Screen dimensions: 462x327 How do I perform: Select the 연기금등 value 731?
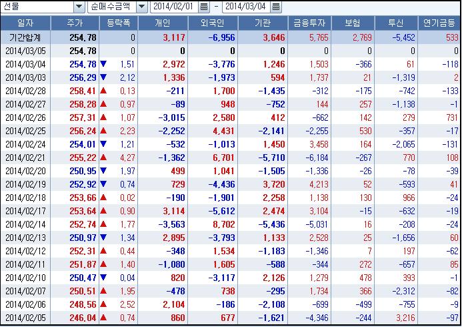[x=452, y=117]
